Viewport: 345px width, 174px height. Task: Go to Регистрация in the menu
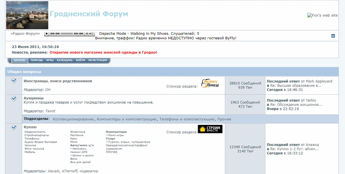[97, 60]
